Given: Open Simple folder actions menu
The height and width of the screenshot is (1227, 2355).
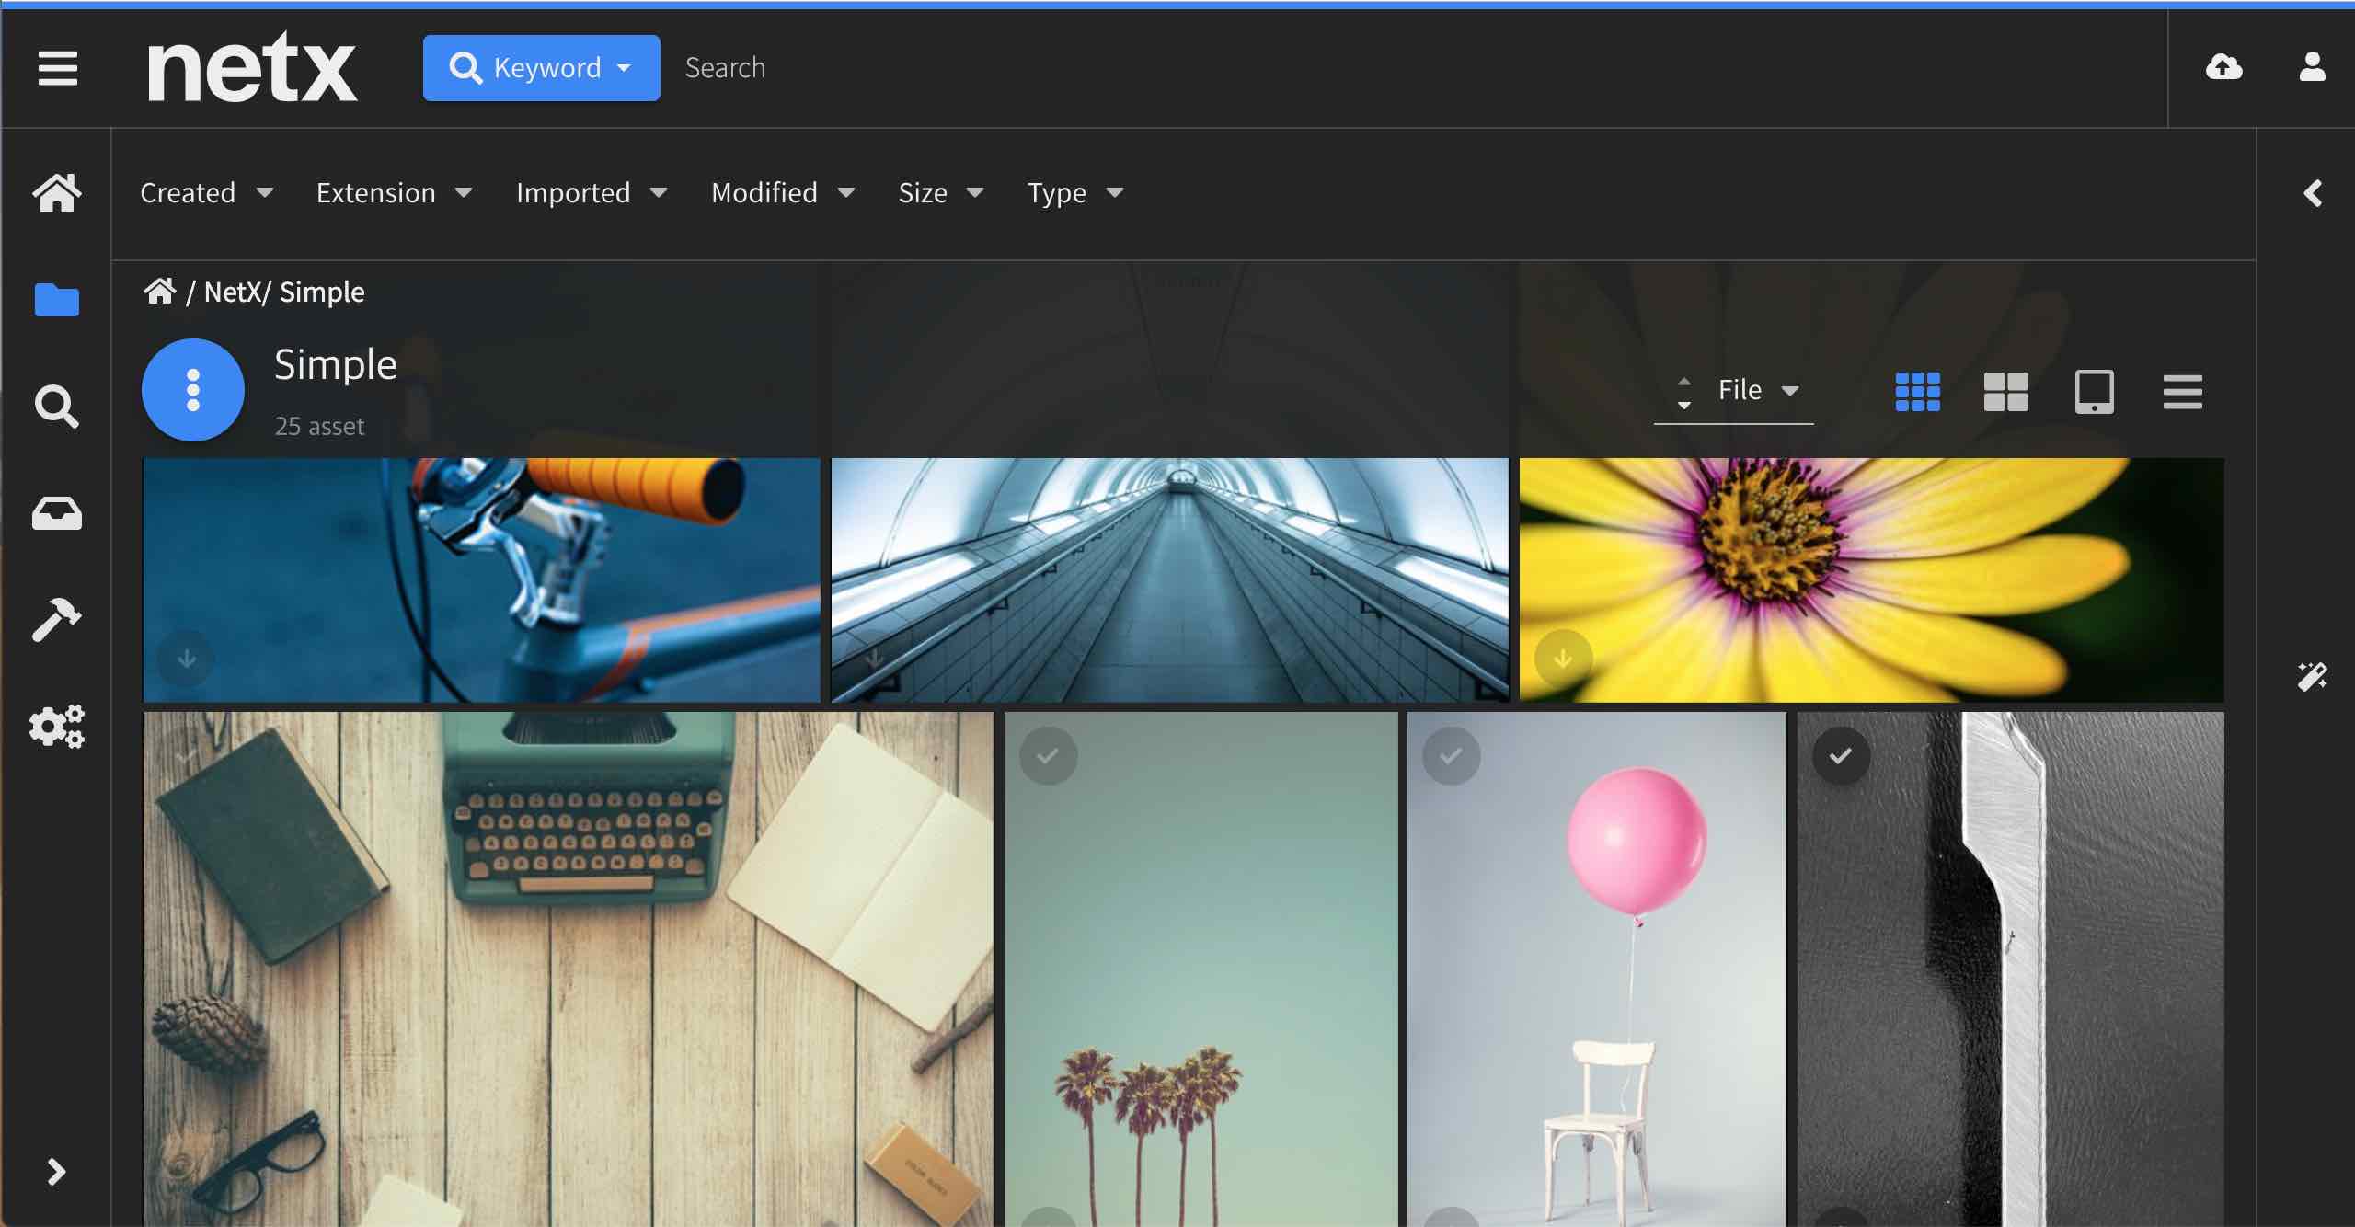Looking at the screenshot, I should (192, 389).
